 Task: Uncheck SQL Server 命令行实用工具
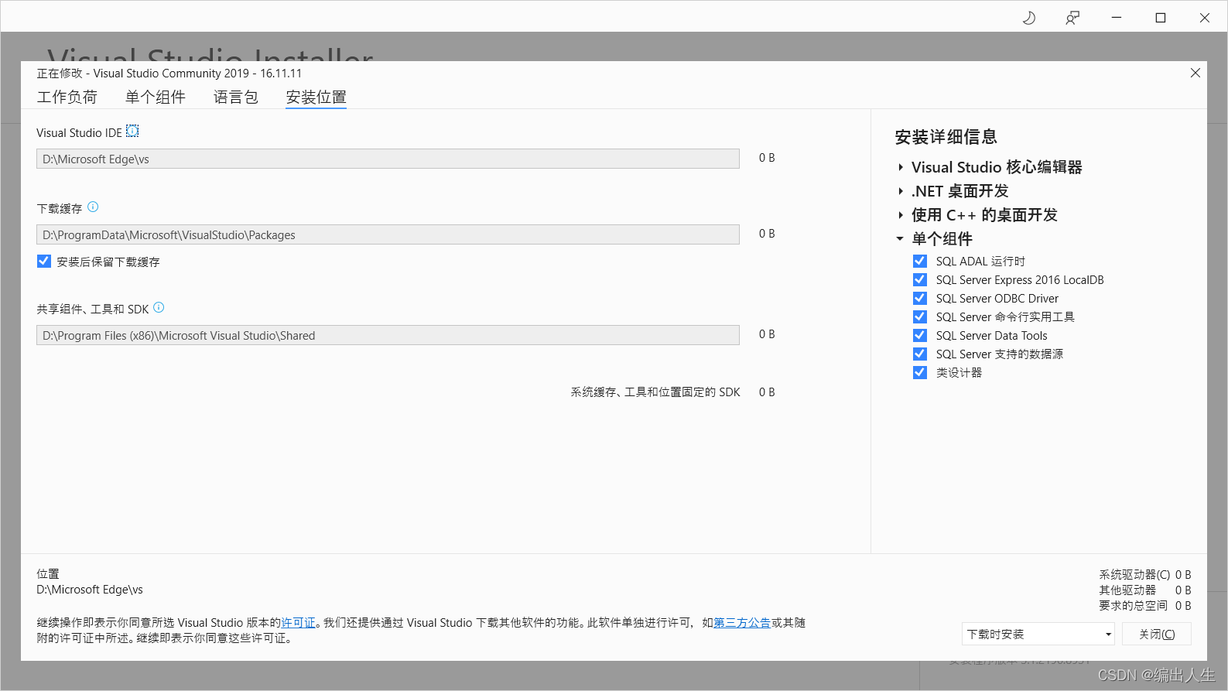(x=920, y=317)
